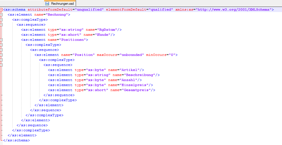The width and height of the screenshot is (282, 145).
Task: Collapse the first xs:complexType fold marker under Rechnung
Action: click(1, 20)
